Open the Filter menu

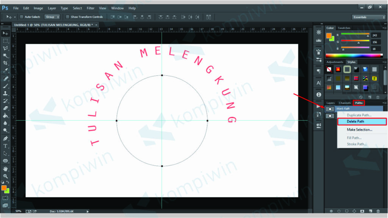tap(91, 8)
